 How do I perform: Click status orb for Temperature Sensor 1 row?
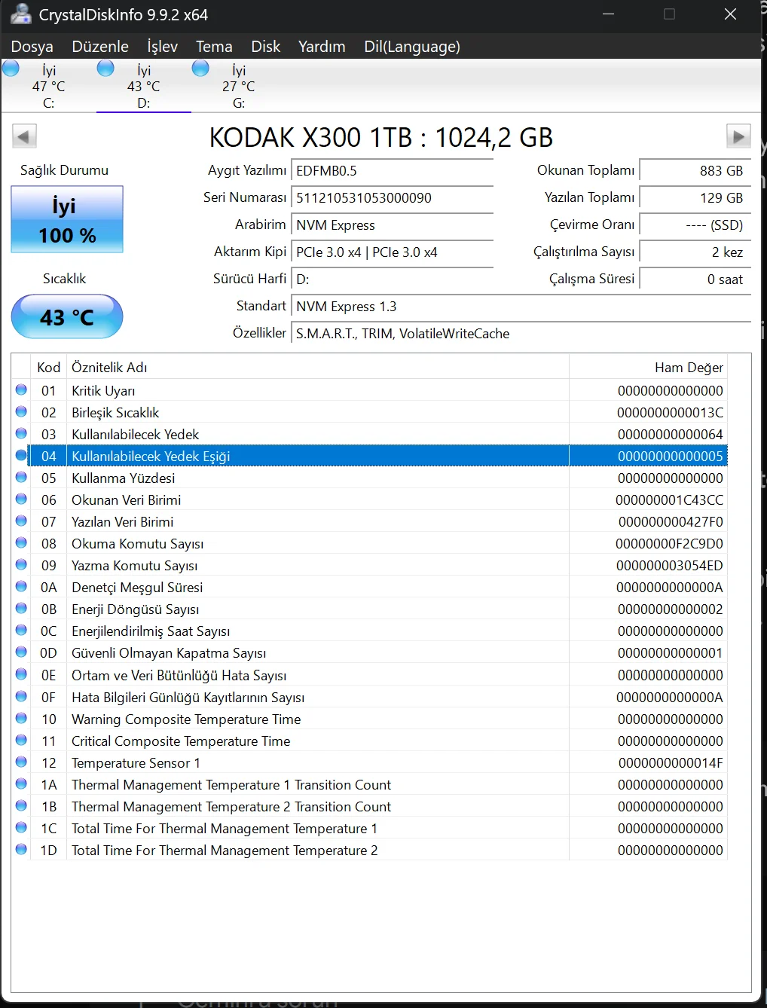coord(21,762)
